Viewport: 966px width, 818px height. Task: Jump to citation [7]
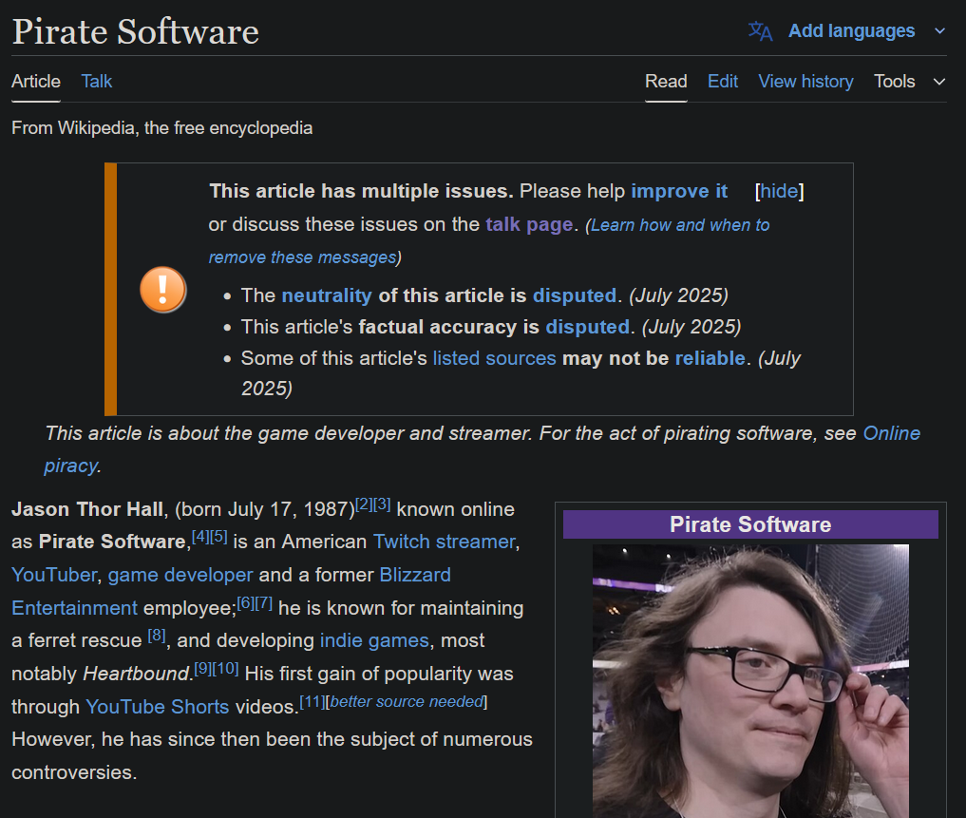[264, 603]
